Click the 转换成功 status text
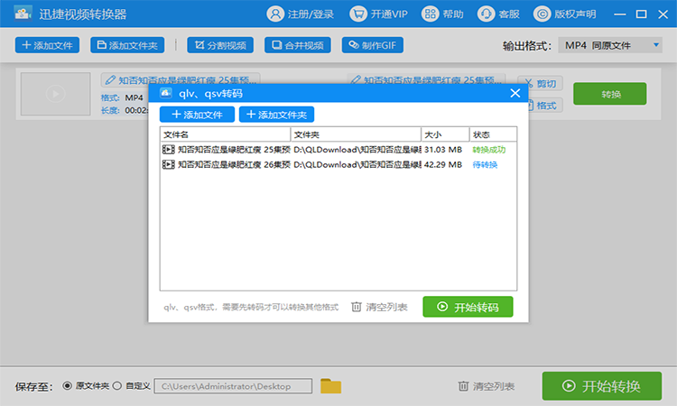 488,150
